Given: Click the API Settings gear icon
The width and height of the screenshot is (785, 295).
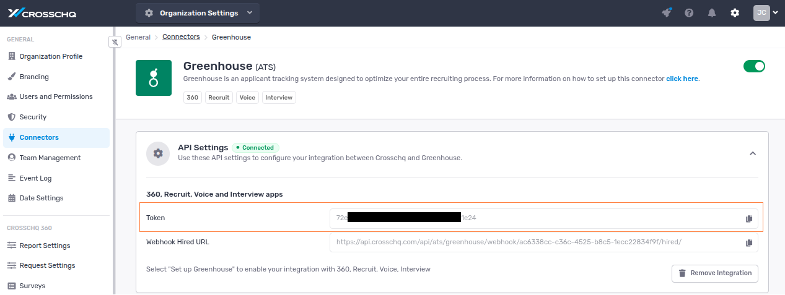Looking at the screenshot, I should (x=158, y=153).
